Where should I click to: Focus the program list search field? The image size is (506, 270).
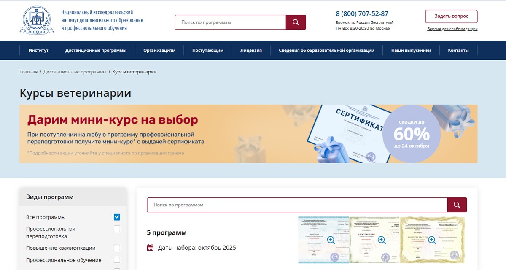297,205
